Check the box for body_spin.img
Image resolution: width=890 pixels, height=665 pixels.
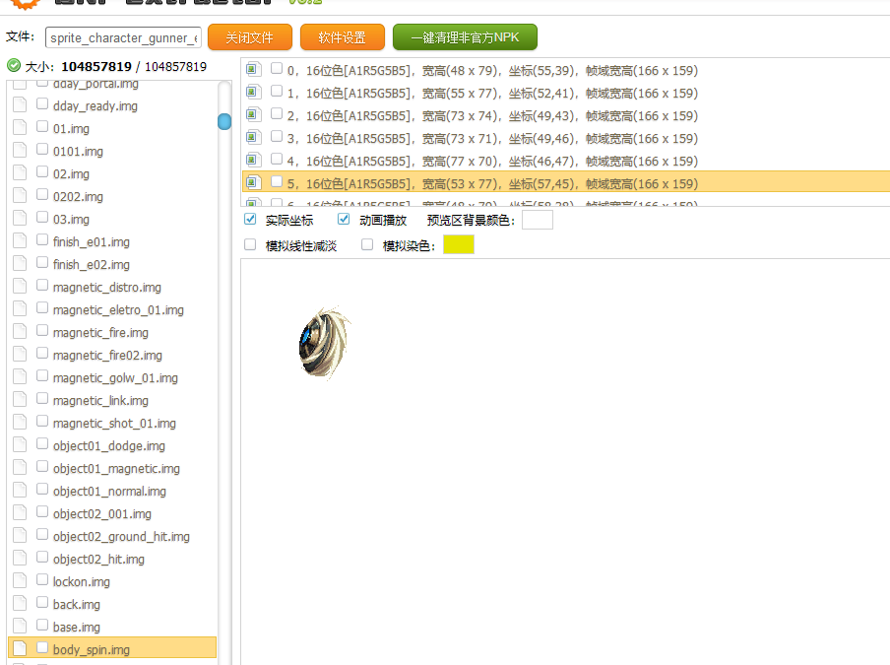click(x=42, y=648)
